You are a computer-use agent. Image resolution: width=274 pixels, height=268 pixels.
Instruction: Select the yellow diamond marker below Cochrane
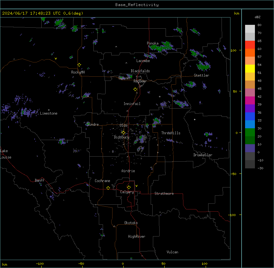pos(108,188)
